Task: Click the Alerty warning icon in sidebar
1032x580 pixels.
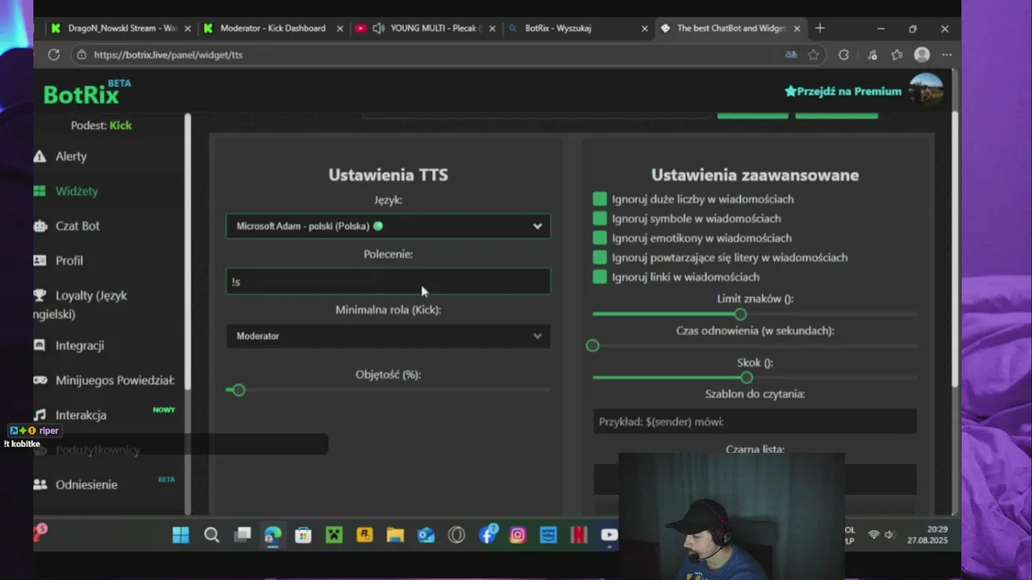Action: [x=40, y=156]
